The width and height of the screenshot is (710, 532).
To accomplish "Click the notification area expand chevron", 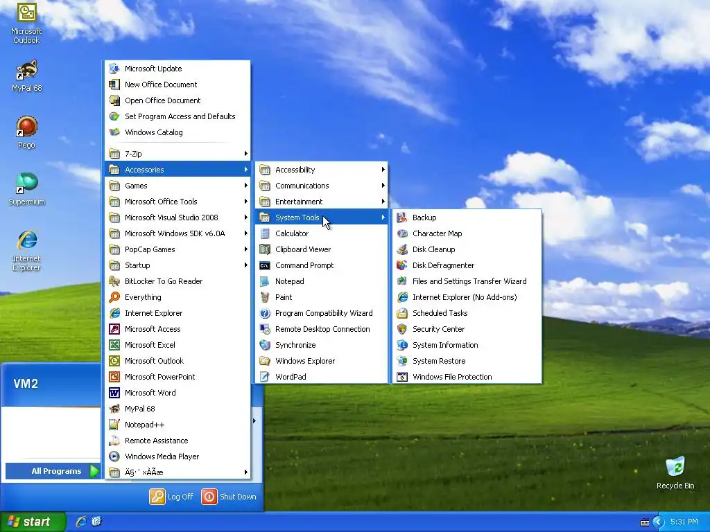I will coord(659,522).
